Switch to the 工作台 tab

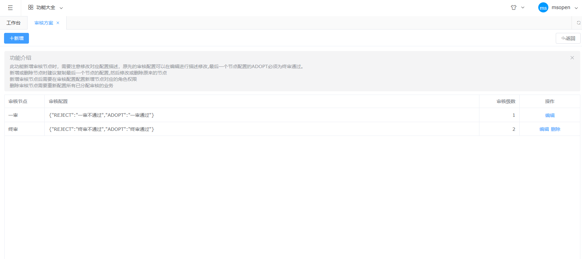click(13, 23)
